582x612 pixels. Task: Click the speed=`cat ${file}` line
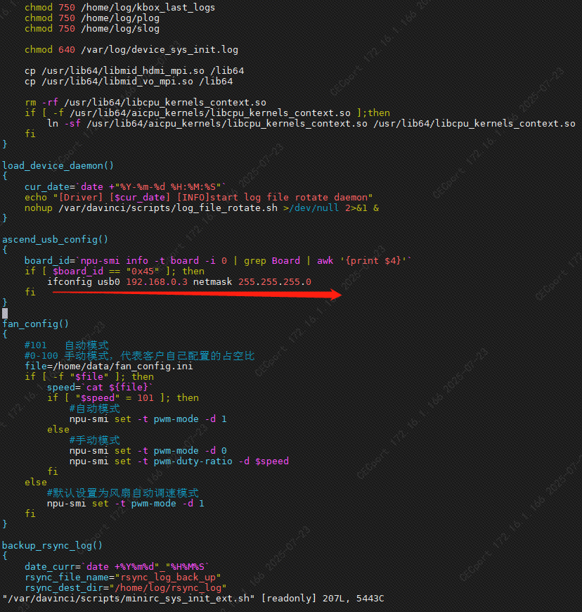click(100, 387)
